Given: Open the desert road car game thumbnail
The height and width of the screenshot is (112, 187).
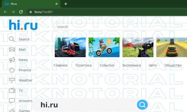Looking at the screenshot, I should pyautogui.click(x=172, y=47).
